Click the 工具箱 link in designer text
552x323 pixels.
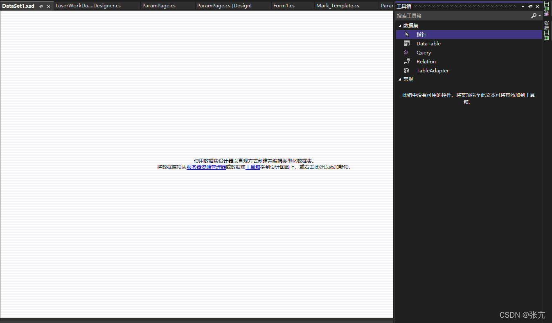tap(252, 167)
